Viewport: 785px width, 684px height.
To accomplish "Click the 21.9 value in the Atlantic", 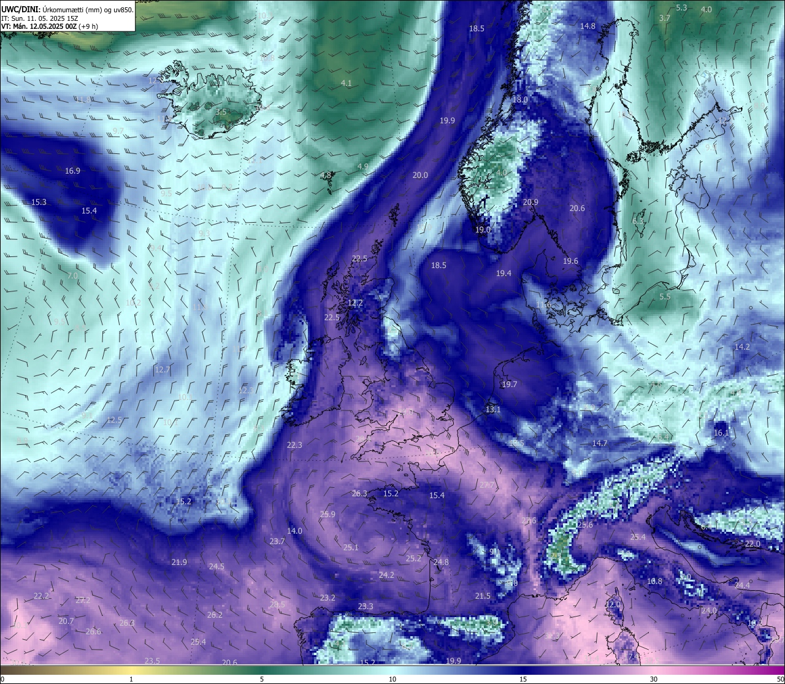I will [179, 562].
